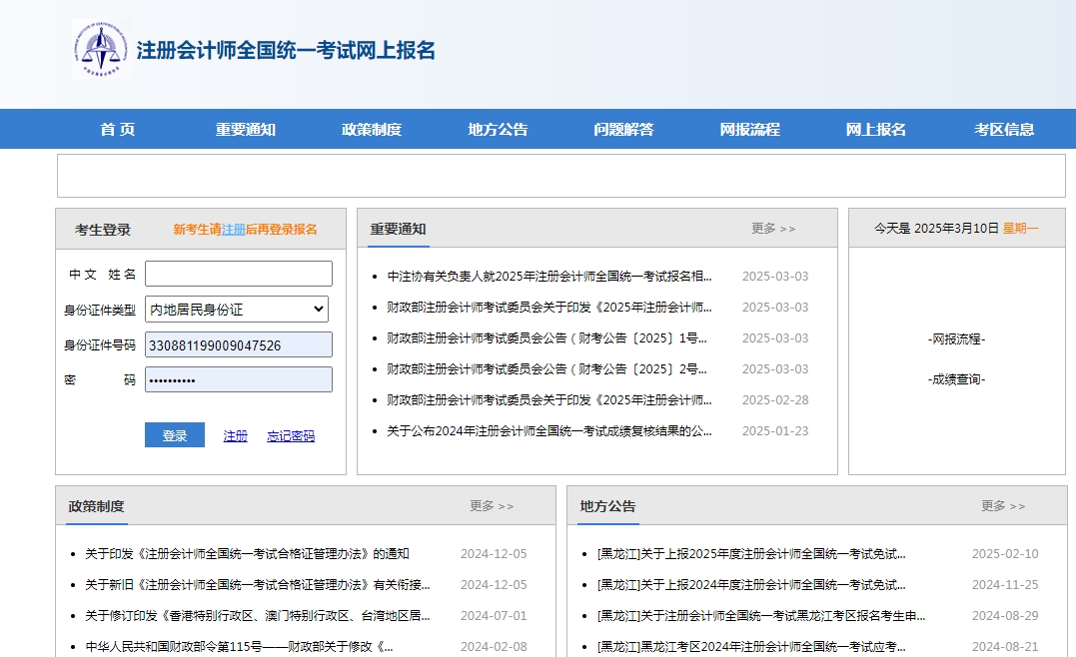Open the 成绩查询 link in right panel
The width and height of the screenshot is (1076, 657).
coord(955,377)
